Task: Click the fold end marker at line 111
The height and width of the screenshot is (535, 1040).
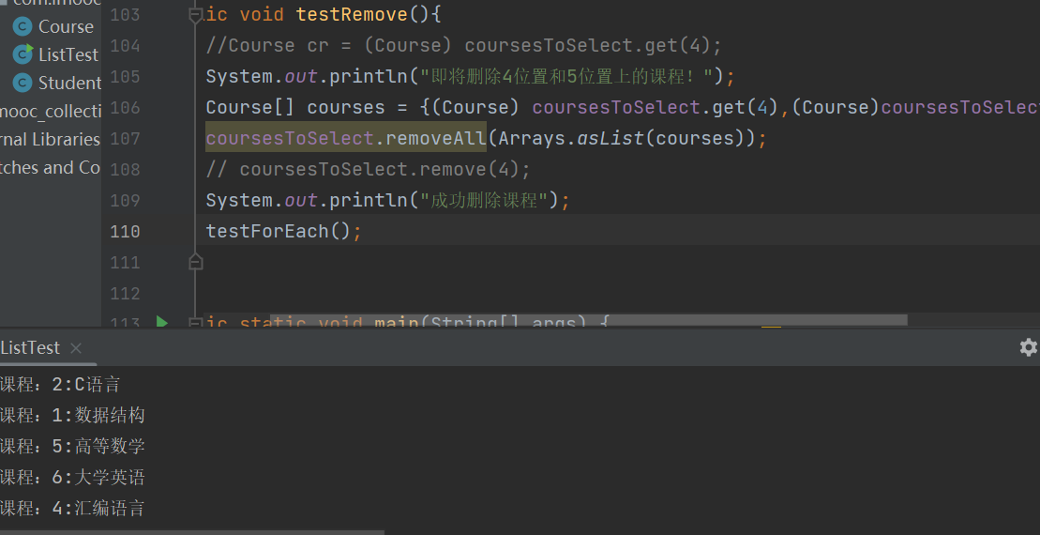Action: [x=195, y=262]
